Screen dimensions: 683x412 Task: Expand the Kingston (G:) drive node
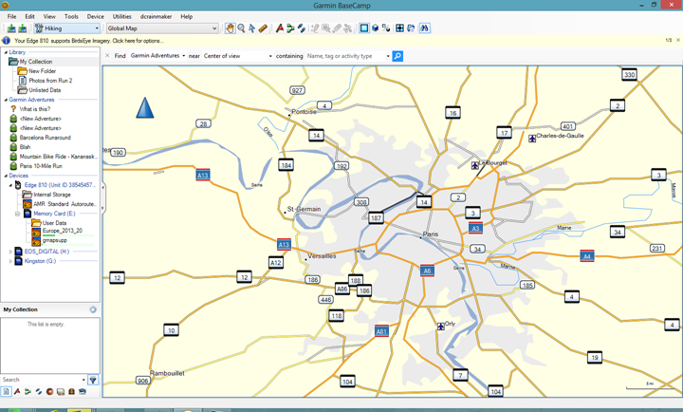click(x=10, y=261)
